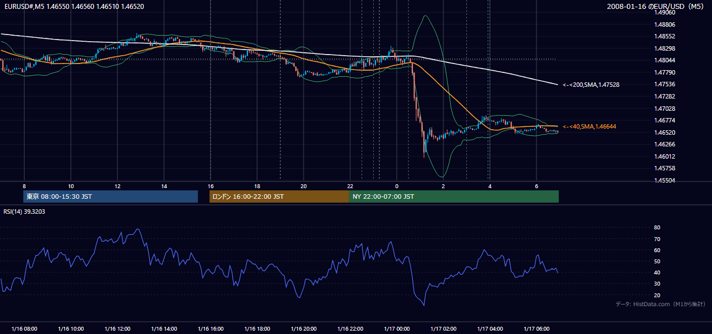Click price axis label 1.48552
This screenshot has height=334, width=712.
point(665,36)
